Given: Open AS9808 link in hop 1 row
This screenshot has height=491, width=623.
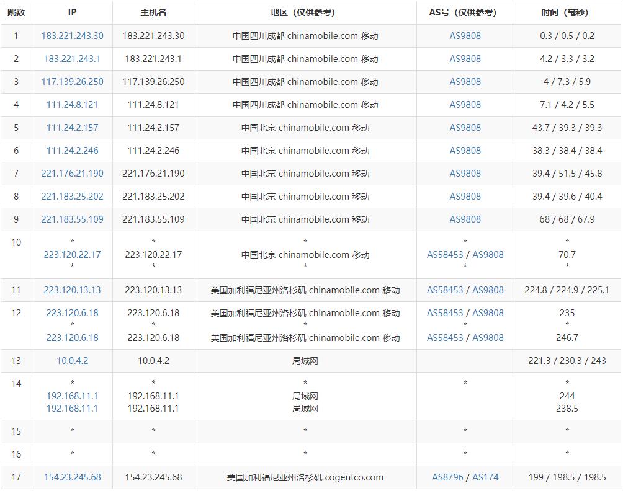Looking at the screenshot, I should click(x=465, y=36).
